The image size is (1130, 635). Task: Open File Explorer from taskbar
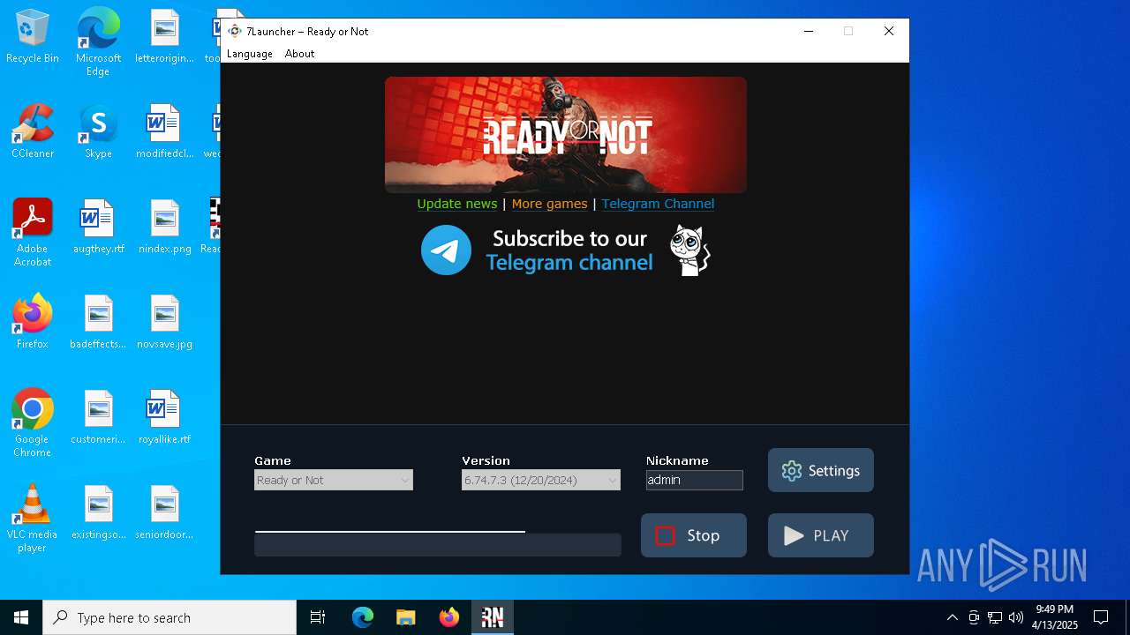point(405,617)
